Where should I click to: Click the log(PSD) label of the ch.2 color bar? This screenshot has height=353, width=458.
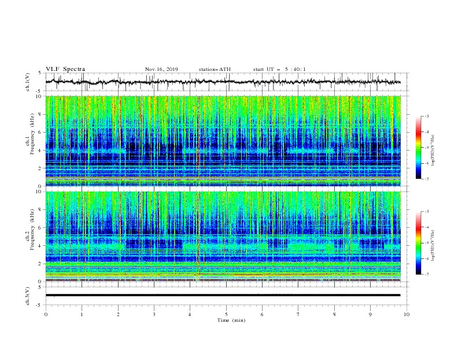pyautogui.click(x=433, y=245)
